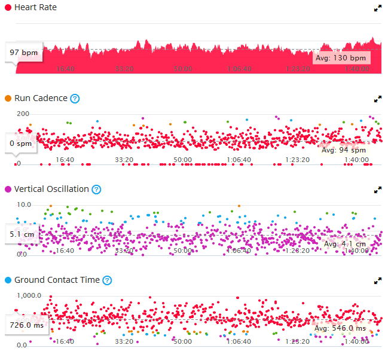Expand the Run Cadence chart to fullscreen

click(378, 99)
